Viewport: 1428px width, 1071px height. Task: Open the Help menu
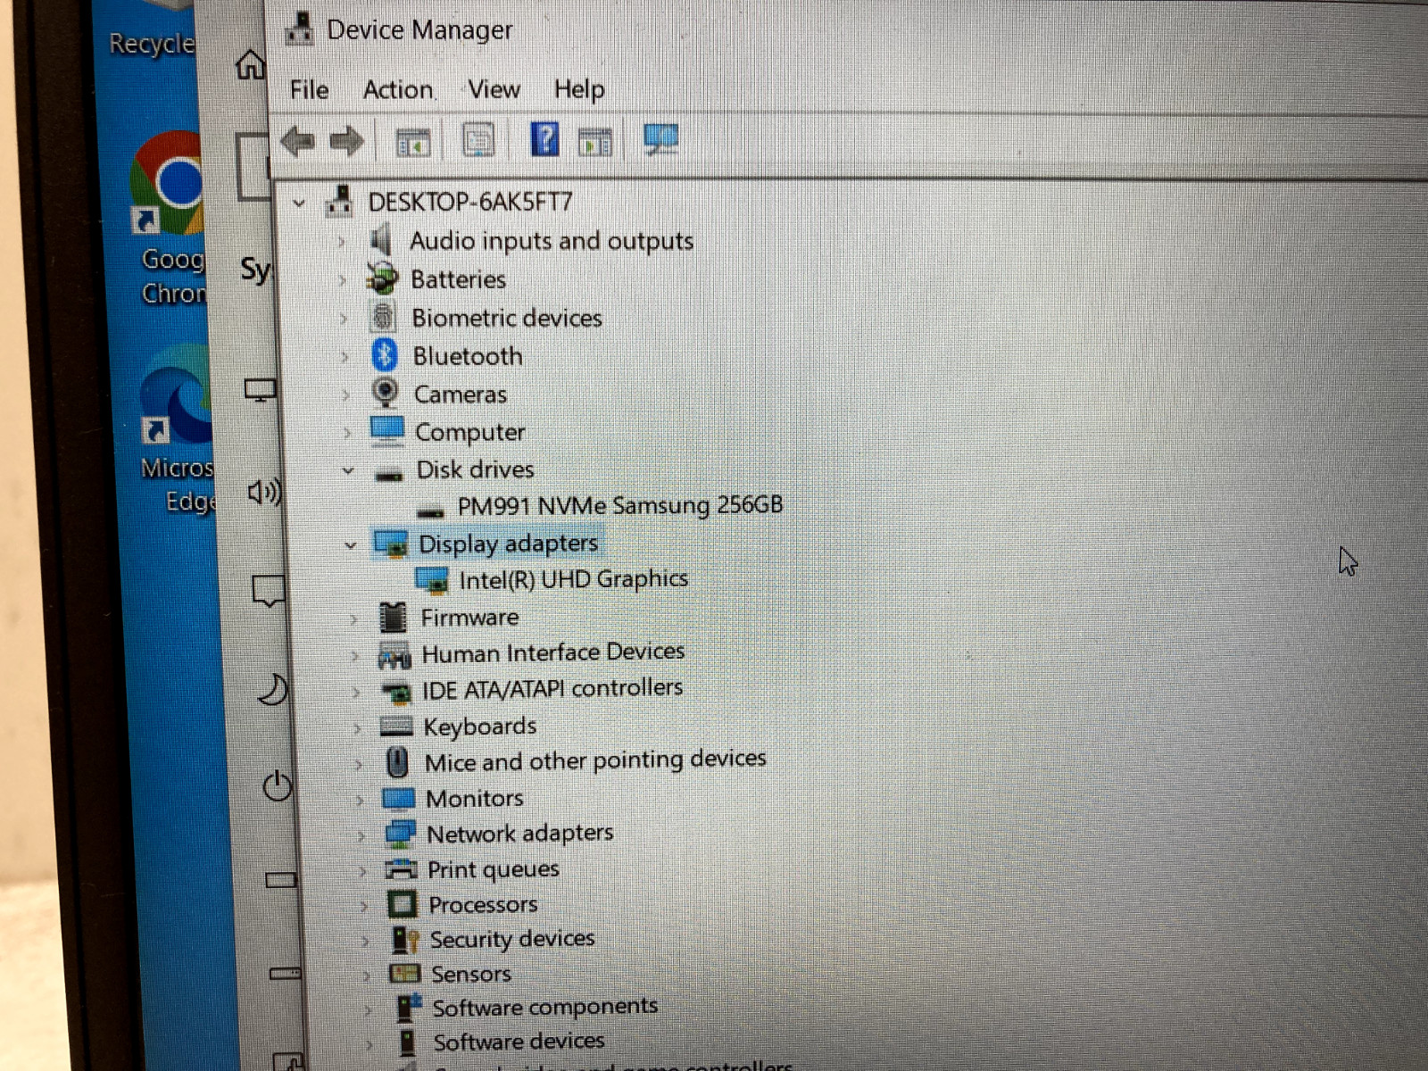click(x=579, y=89)
